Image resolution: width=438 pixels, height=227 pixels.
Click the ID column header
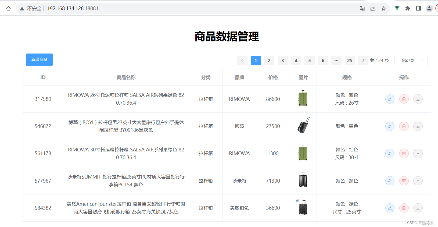pos(43,77)
